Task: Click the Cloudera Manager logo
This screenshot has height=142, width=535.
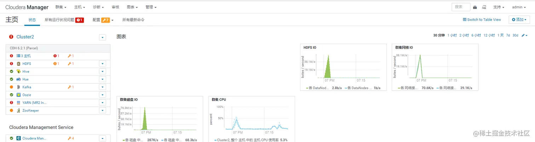Action: (x=27, y=7)
